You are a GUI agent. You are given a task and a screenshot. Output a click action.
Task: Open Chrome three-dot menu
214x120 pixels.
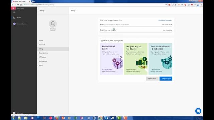(x=201, y=5)
